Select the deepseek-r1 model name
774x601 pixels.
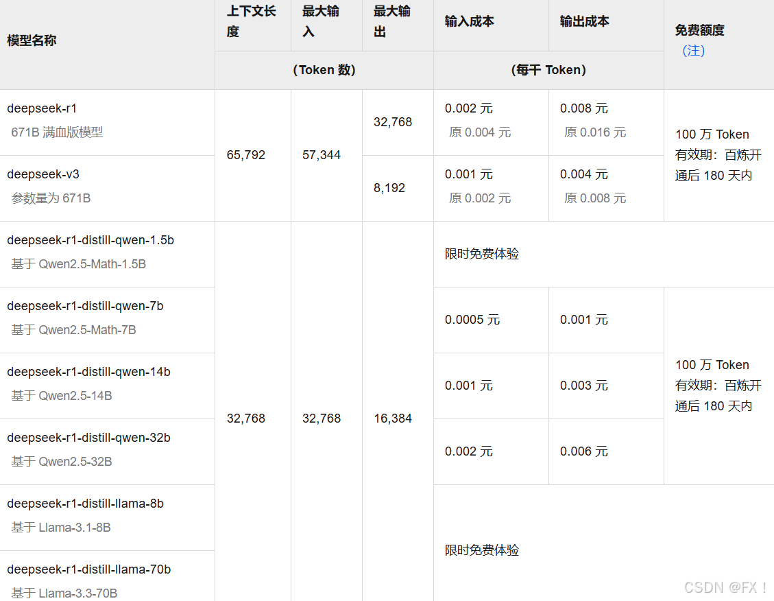coord(42,108)
